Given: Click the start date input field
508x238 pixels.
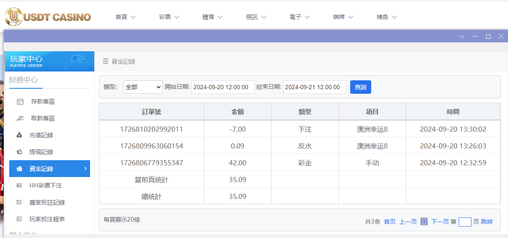Looking at the screenshot, I should [223, 87].
